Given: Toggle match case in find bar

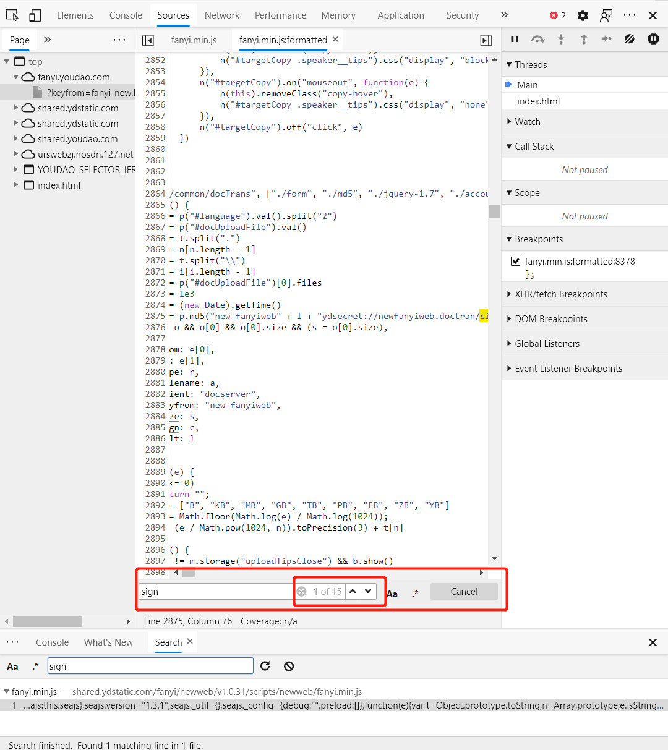Looking at the screenshot, I should [x=392, y=594].
